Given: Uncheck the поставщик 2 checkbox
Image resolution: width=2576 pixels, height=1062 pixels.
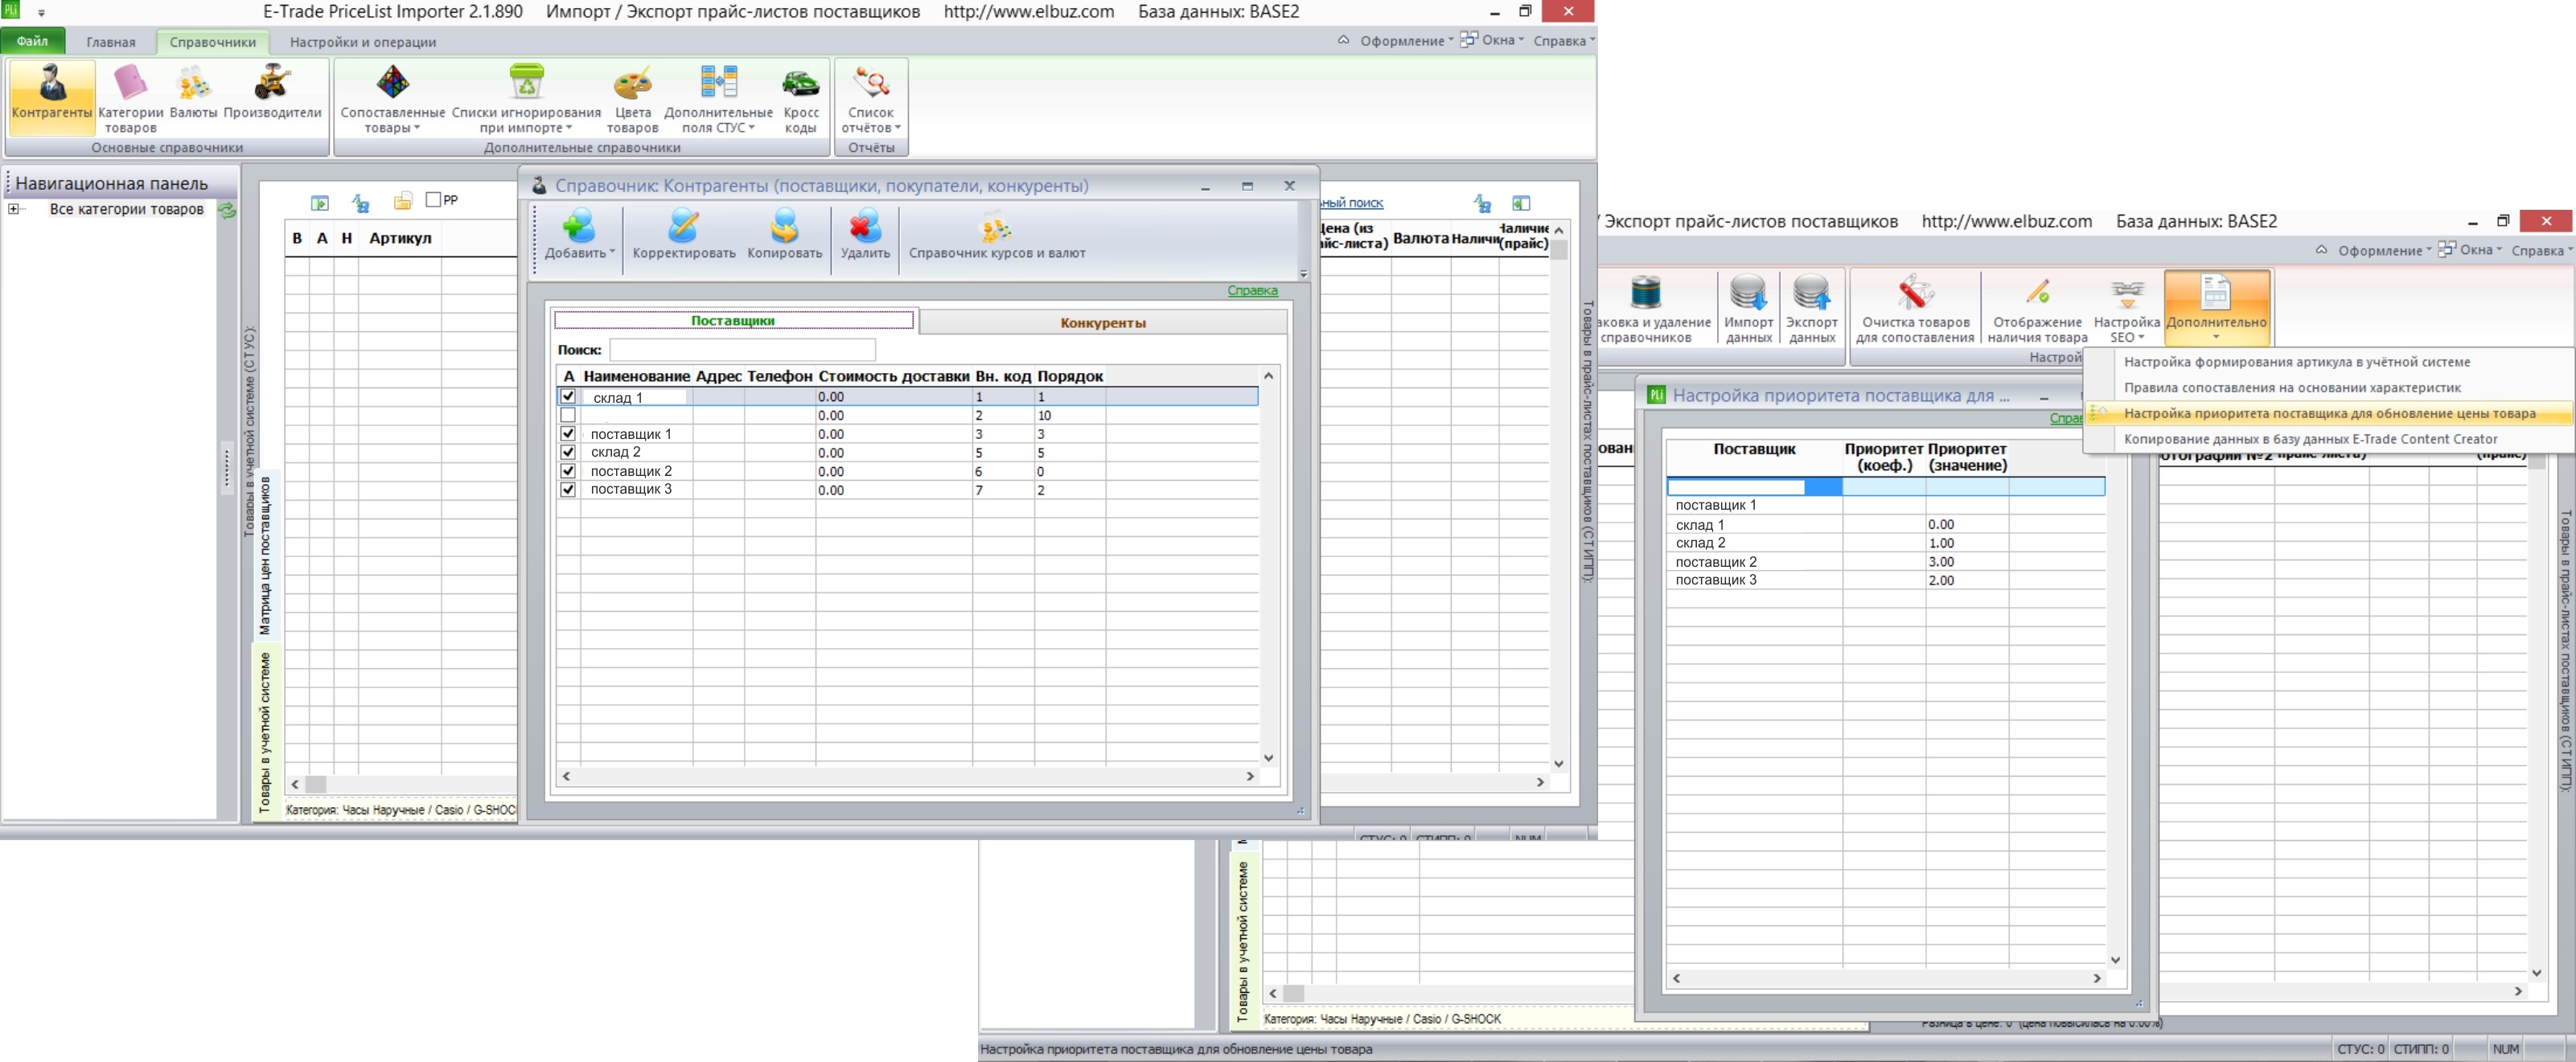Looking at the screenshot, I should [x=568, y=471].
